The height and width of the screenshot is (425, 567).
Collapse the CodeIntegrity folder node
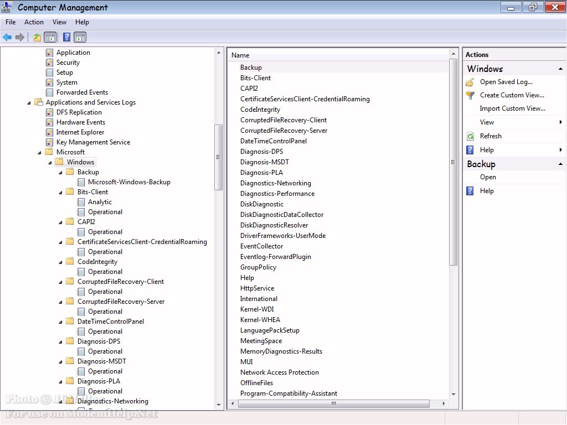(x=60, y=262)
